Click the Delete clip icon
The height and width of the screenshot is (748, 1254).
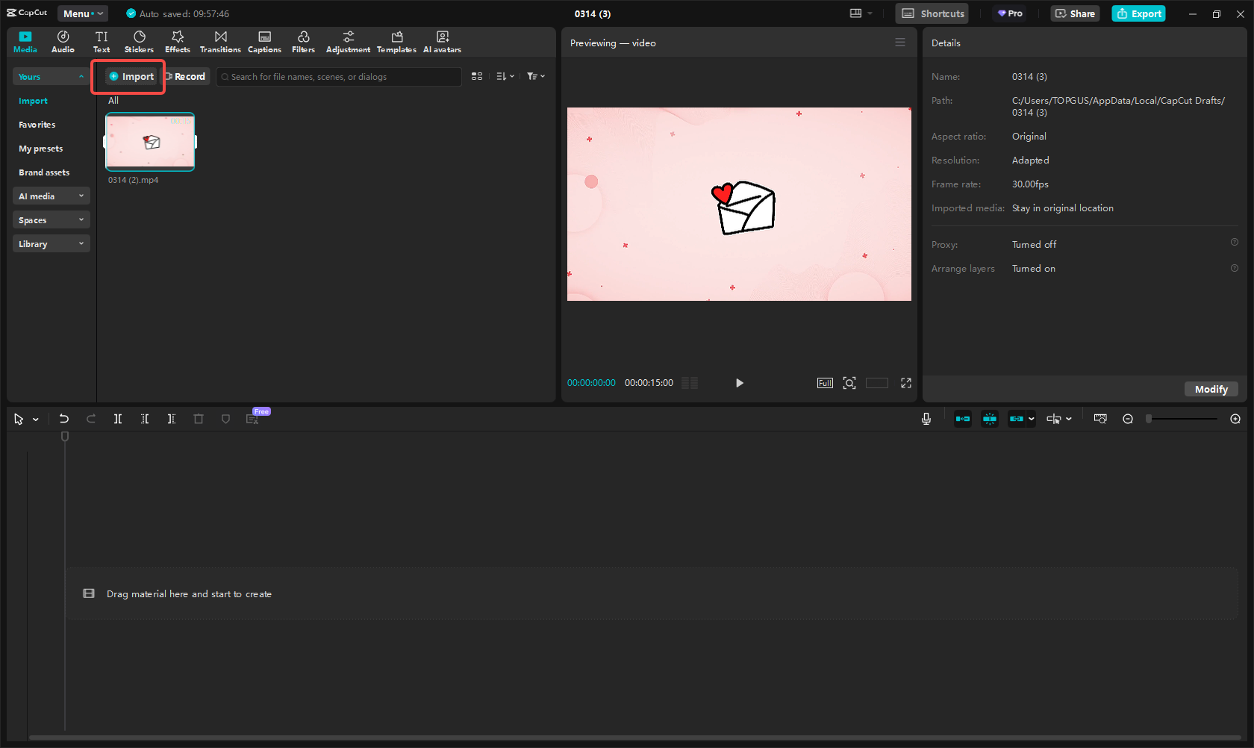pyautogui.click(x=199, y=419)
